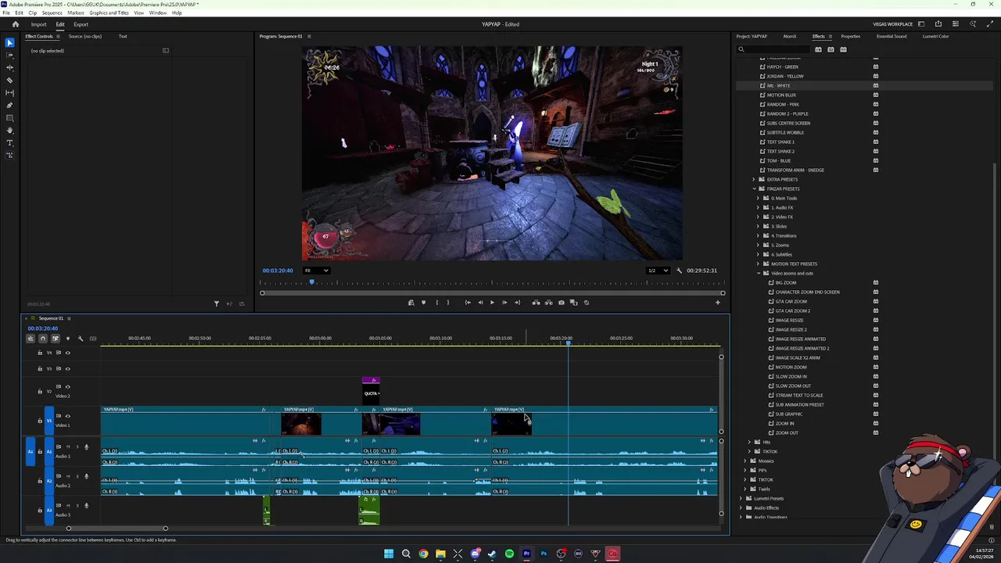Solo the Audio 2 track
The height and width of the screenshot is (563, 1001).
coord(77,476)
